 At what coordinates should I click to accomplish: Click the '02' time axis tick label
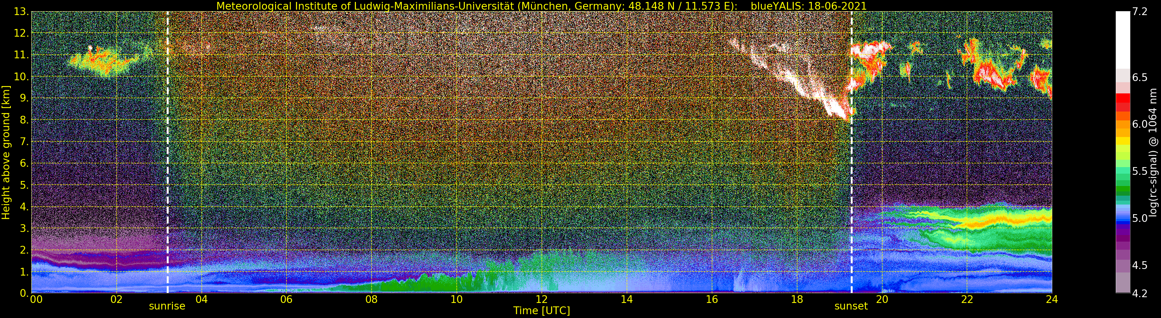pyautogui.click(x=116, y=299)
